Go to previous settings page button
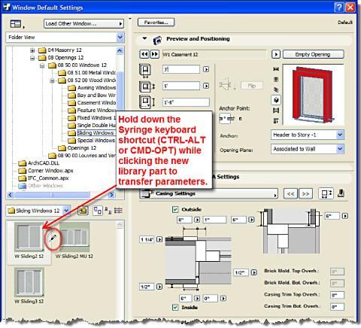361x328 pixels. tap(290, 194)
